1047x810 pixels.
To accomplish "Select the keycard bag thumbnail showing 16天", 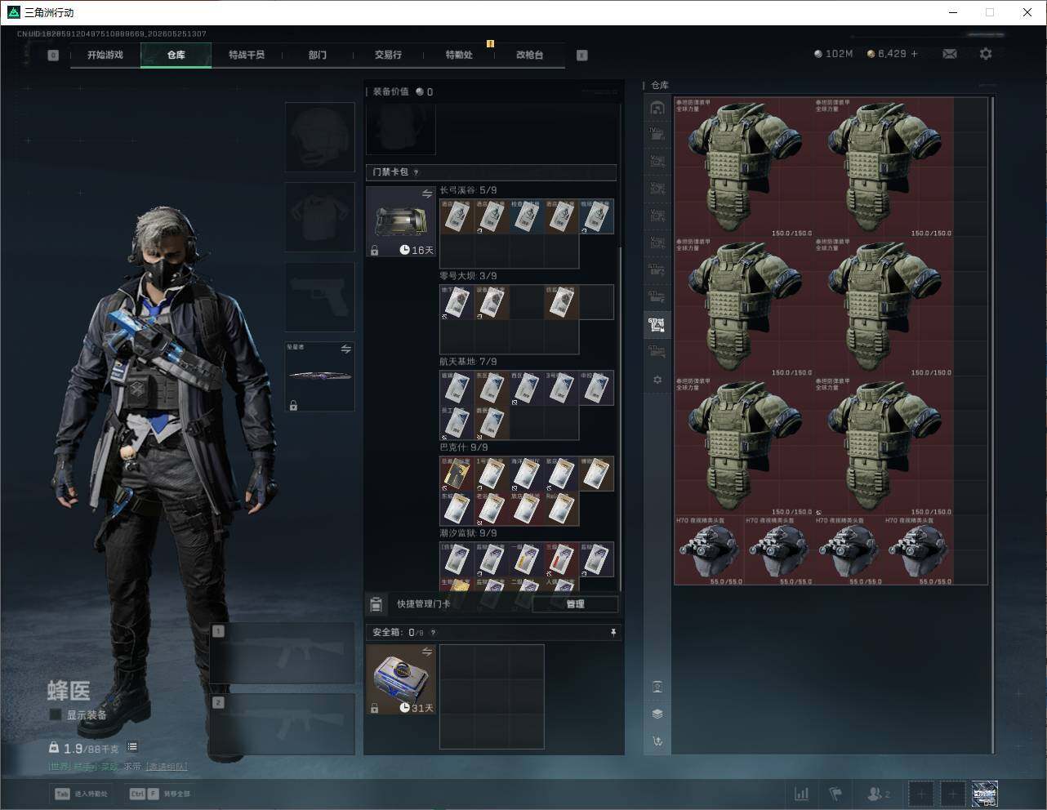I will coord(400,222).
